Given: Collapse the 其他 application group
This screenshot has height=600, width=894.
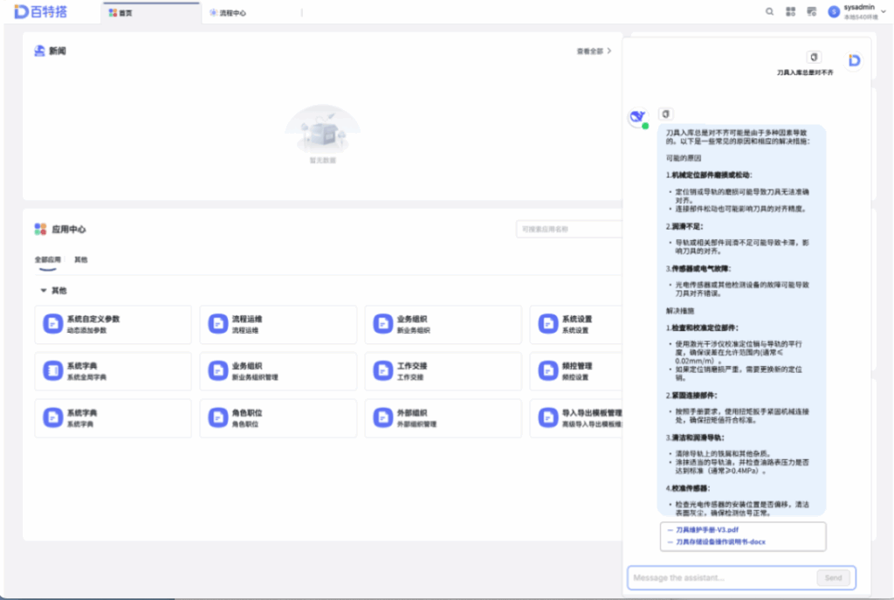Looking at the screenshot, I should point(44,290).
